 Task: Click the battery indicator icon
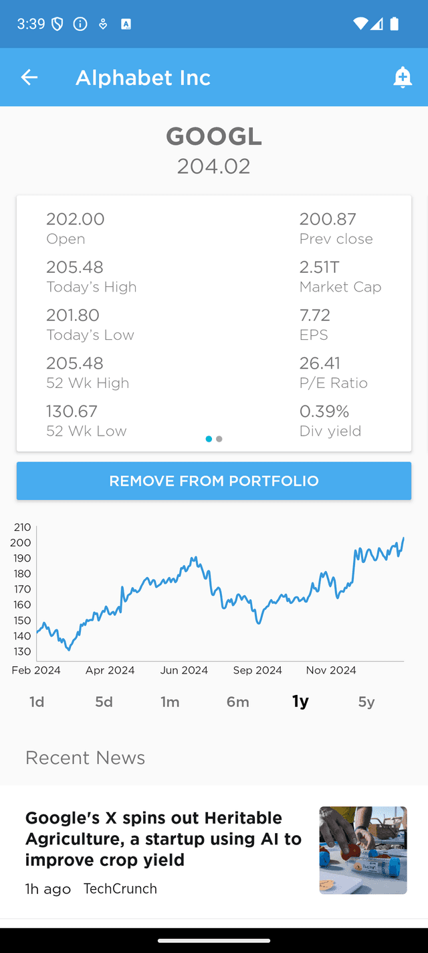click(394, 23)
